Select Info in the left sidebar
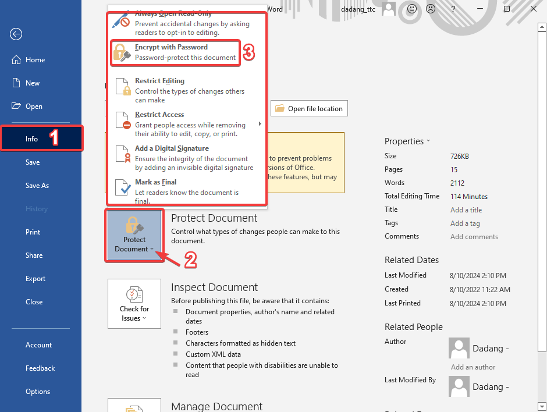 pos(42,139)
